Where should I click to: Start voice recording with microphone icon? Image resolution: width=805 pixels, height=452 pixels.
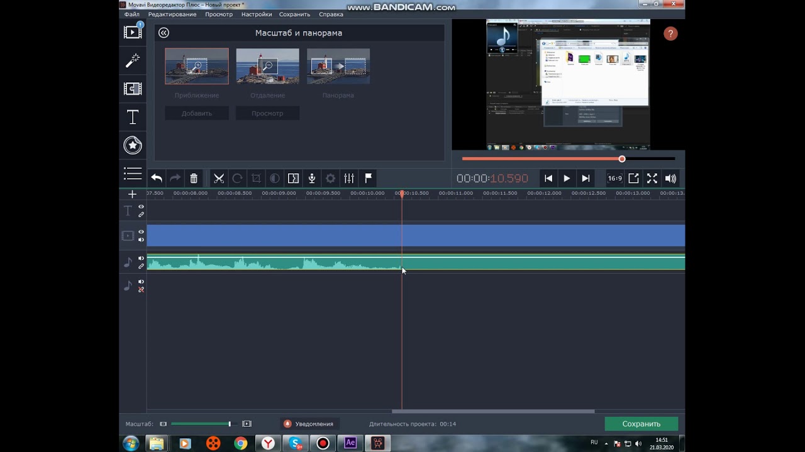point(311,178)
